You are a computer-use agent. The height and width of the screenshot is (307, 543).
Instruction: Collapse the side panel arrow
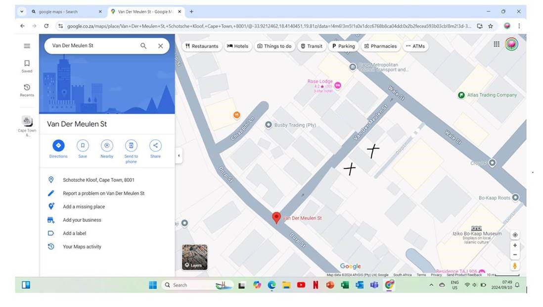pyautogui.click(x=179, y=155)
